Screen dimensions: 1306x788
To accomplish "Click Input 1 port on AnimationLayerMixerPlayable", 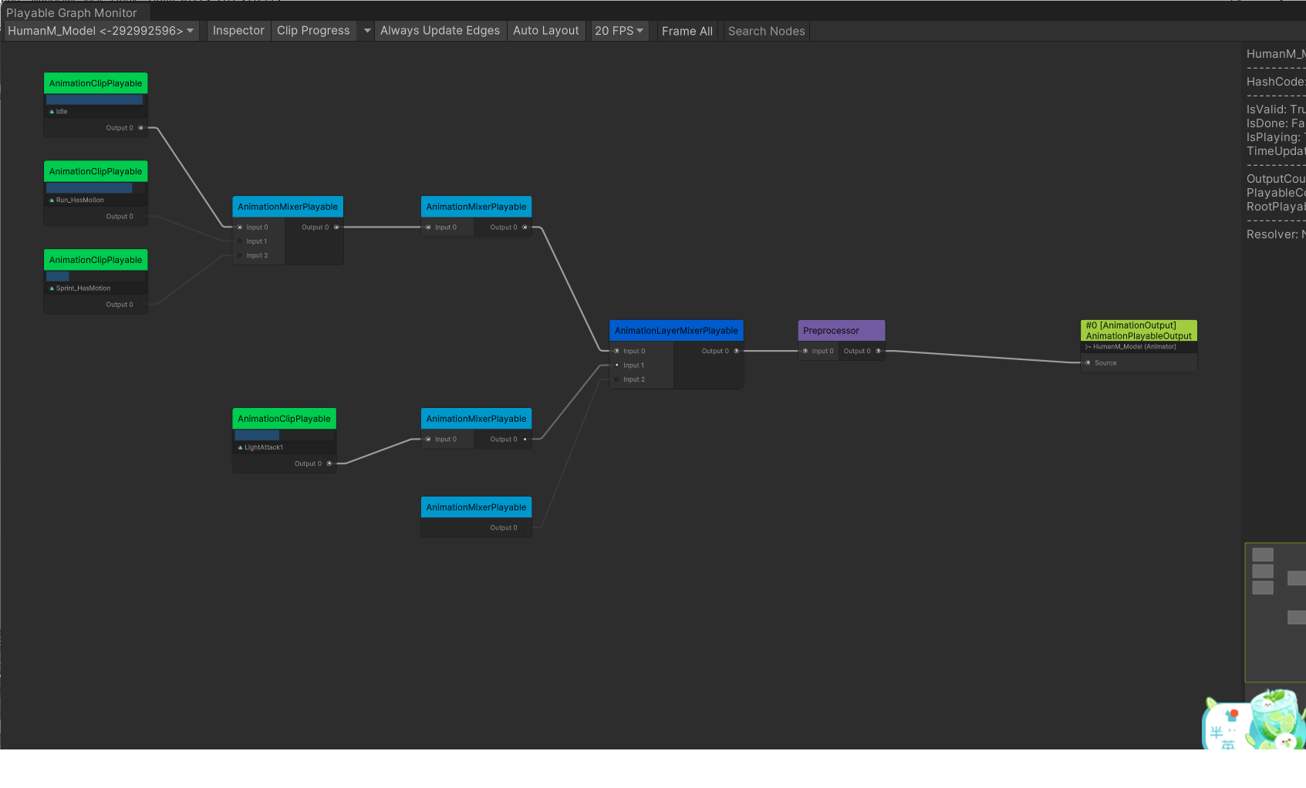I will coord(616,365).
